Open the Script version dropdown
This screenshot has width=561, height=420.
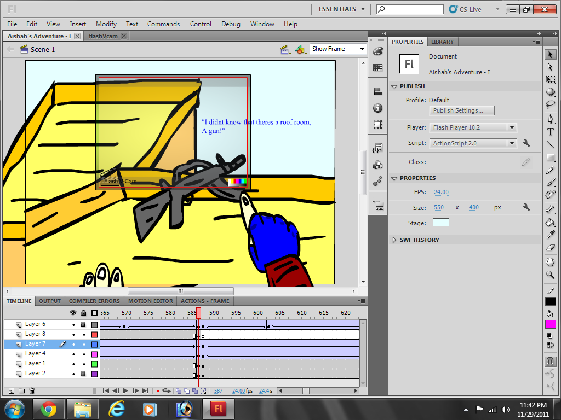pos(473,143)
